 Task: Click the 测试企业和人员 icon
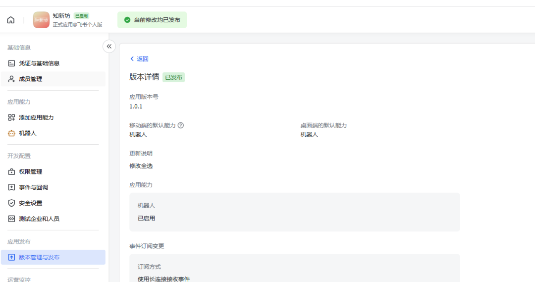[12, 219]
